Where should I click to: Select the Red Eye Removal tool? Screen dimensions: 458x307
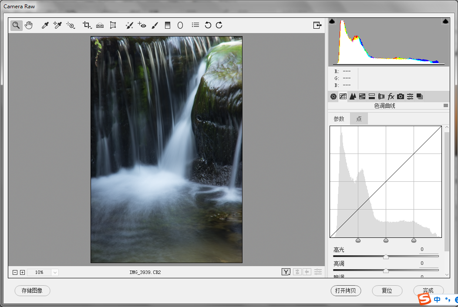click(x=142, y=25)
